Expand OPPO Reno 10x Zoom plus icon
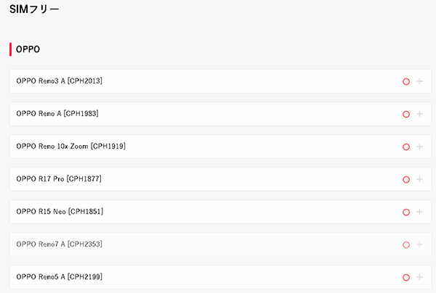 pos(419,146)
